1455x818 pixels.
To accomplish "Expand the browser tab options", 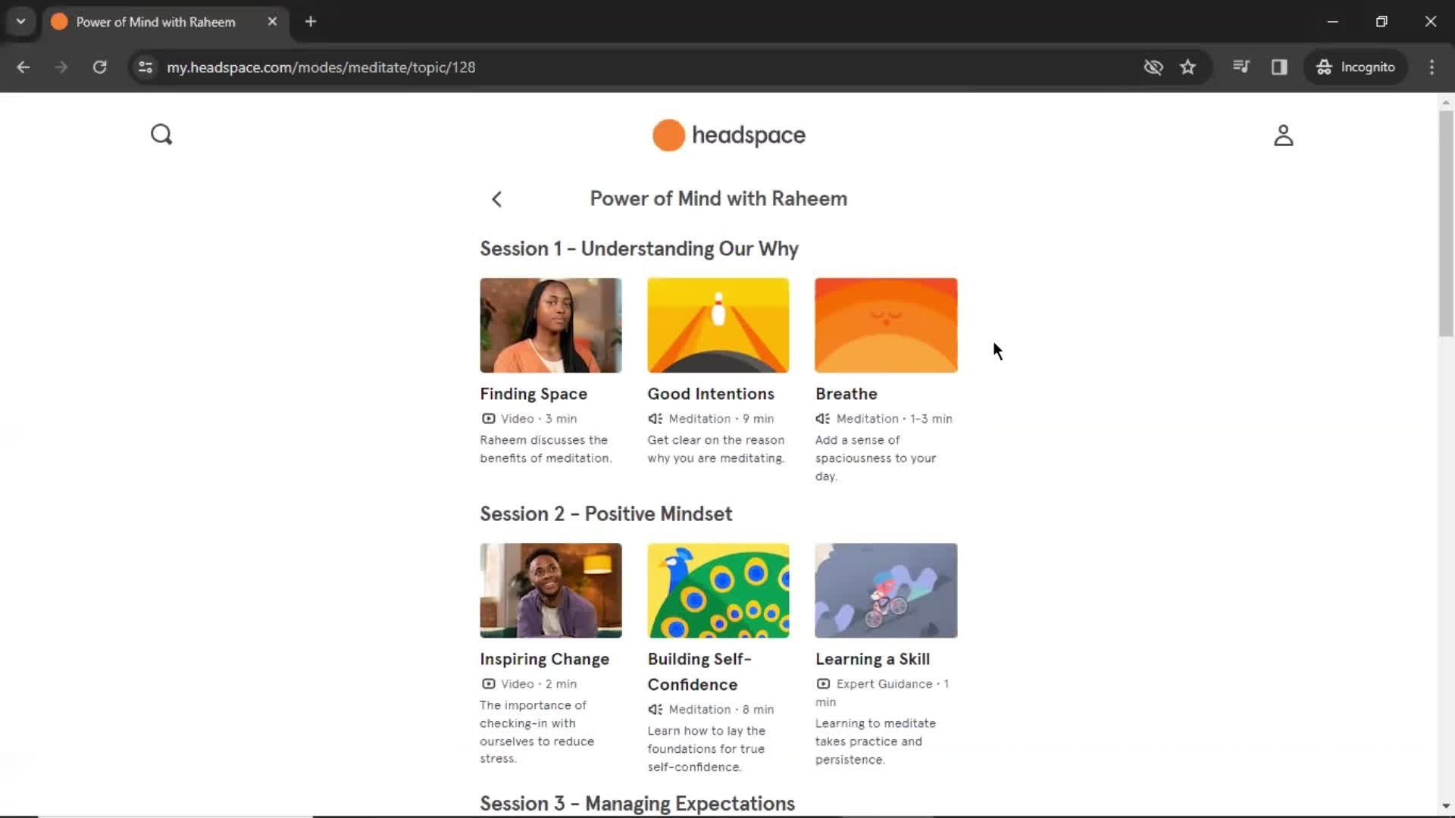I will pyautogui.click(x=21, y=21).
